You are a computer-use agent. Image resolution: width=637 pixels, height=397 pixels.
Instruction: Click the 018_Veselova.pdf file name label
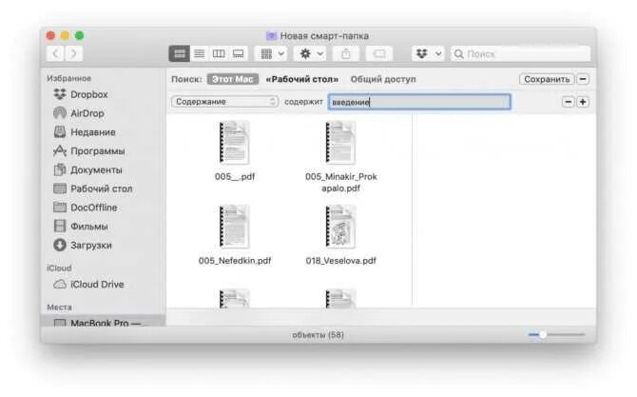341,261
